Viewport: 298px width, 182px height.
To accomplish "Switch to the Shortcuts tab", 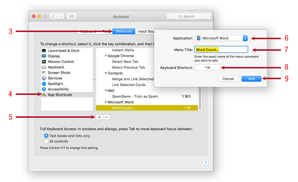I will coord(124,31).
